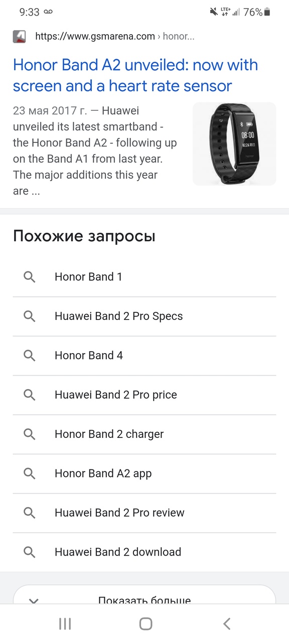The height and width of the screenshot is (642, 289).
Task: Open the gsmarena.com URL breadcrumb
Action: click(x=115, y=36)
